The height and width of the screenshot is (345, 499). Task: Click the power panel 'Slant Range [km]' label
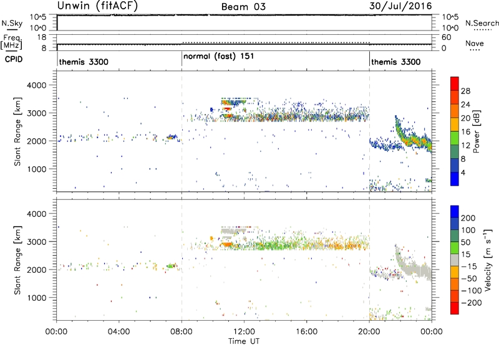[x=17, y=131]
